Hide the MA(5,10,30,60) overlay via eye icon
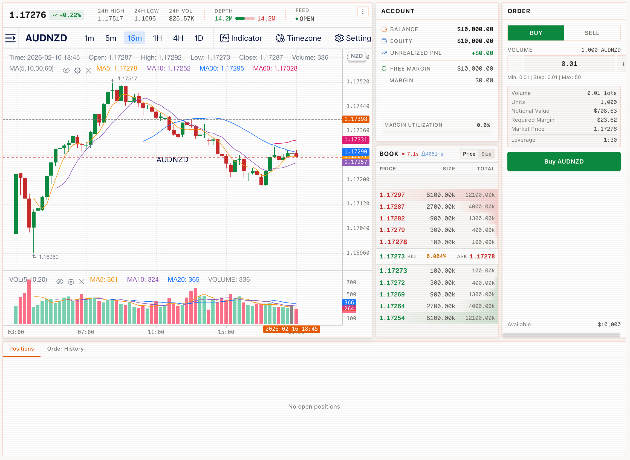Viewport: 630px width, 460px height. pos(66,71)
